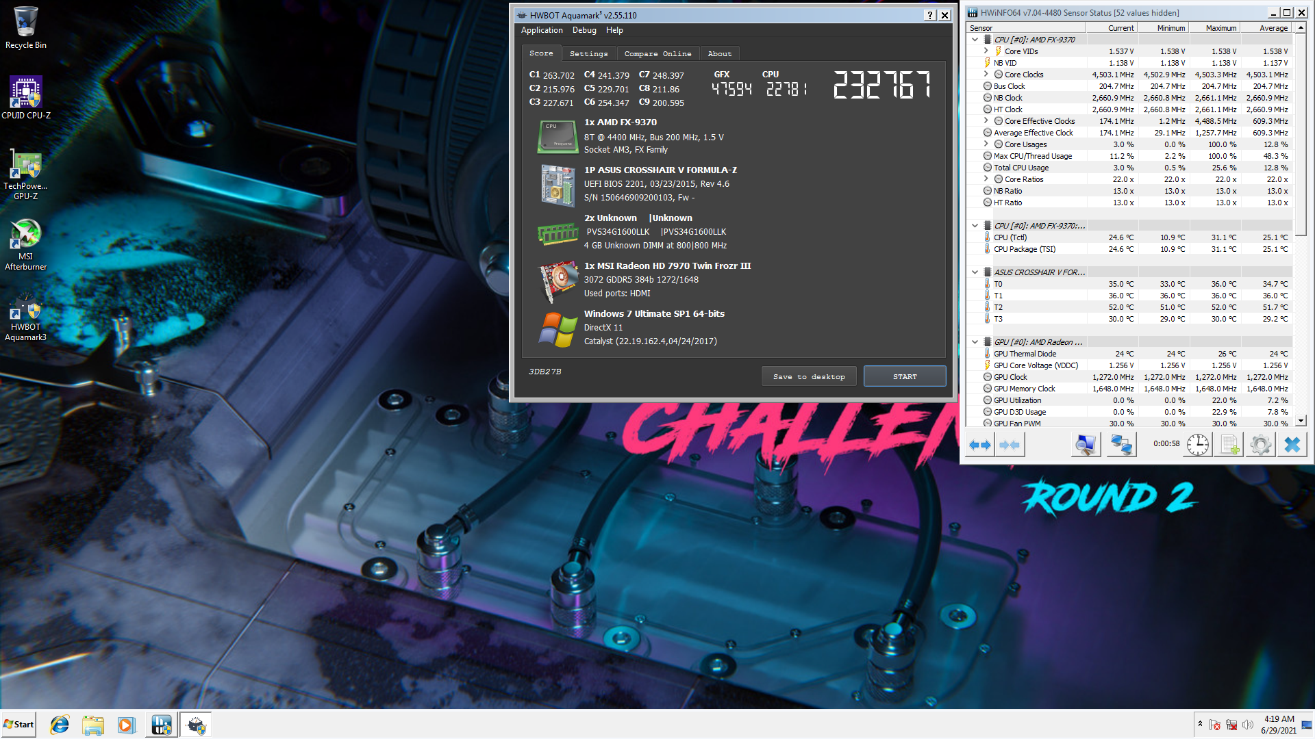Open the Recycle Bin desktop icon

click(26, 28)
